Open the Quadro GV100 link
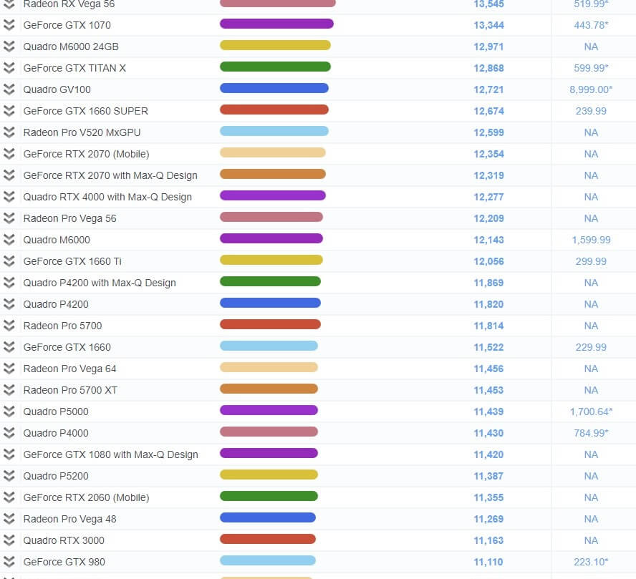 (57, 89)
